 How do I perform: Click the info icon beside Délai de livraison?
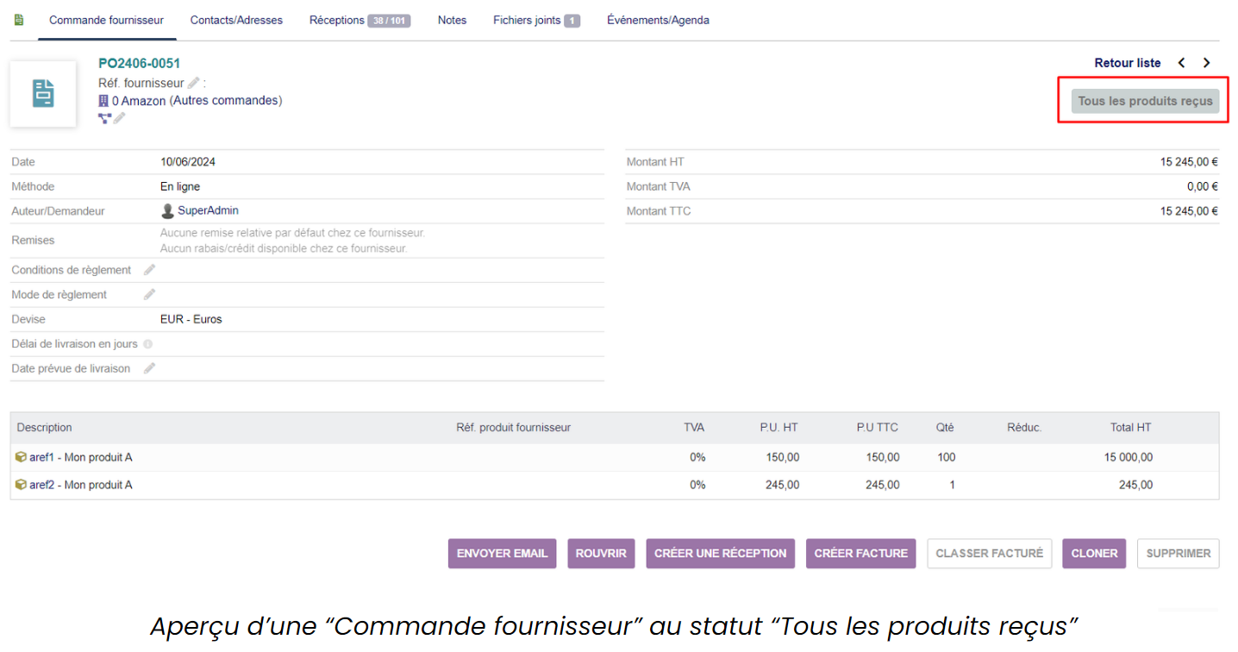tap(147, 344)
